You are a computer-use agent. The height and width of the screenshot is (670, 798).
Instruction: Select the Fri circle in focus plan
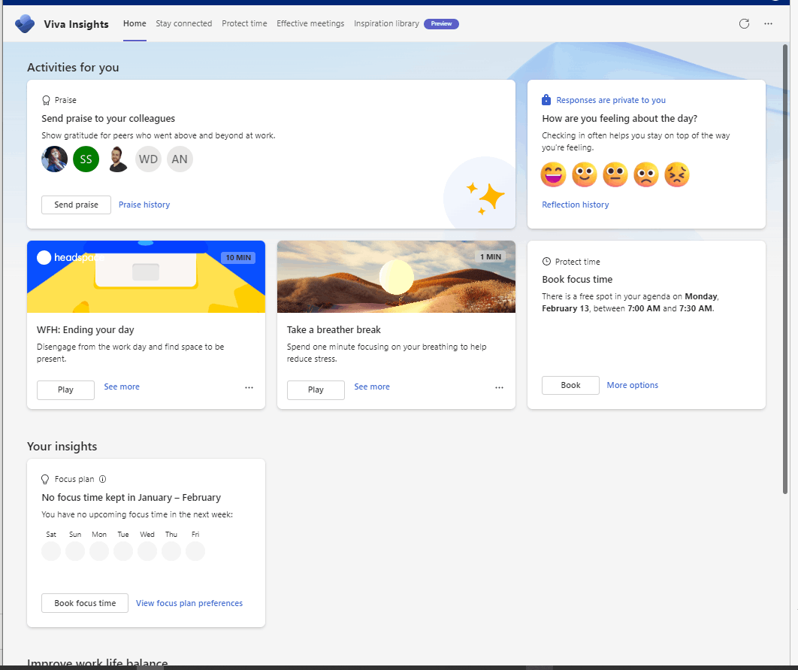[x=195, y=551]
